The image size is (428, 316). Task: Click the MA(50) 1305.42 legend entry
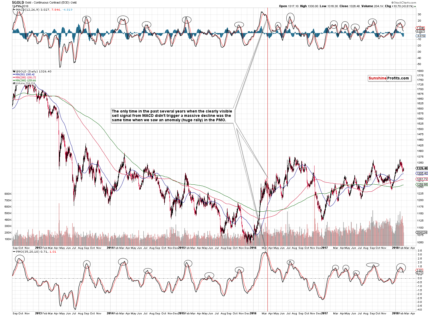point(25,75)
